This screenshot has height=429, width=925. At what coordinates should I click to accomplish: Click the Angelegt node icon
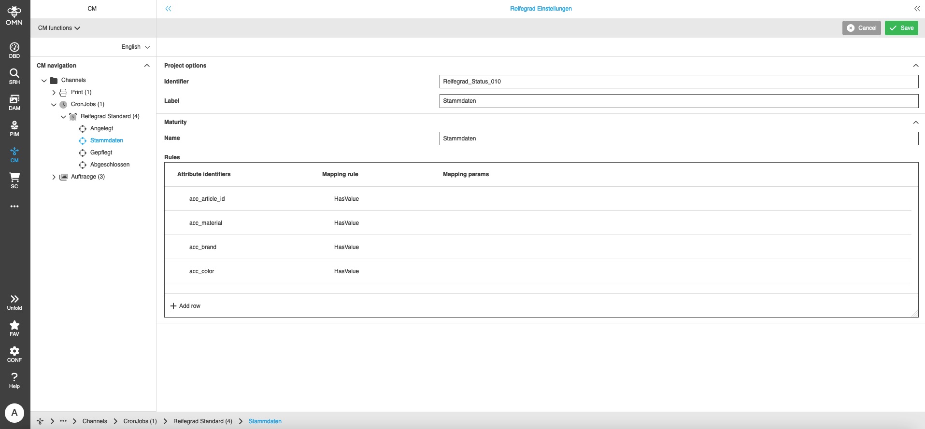pyautogui.click(x=83, y=129)
